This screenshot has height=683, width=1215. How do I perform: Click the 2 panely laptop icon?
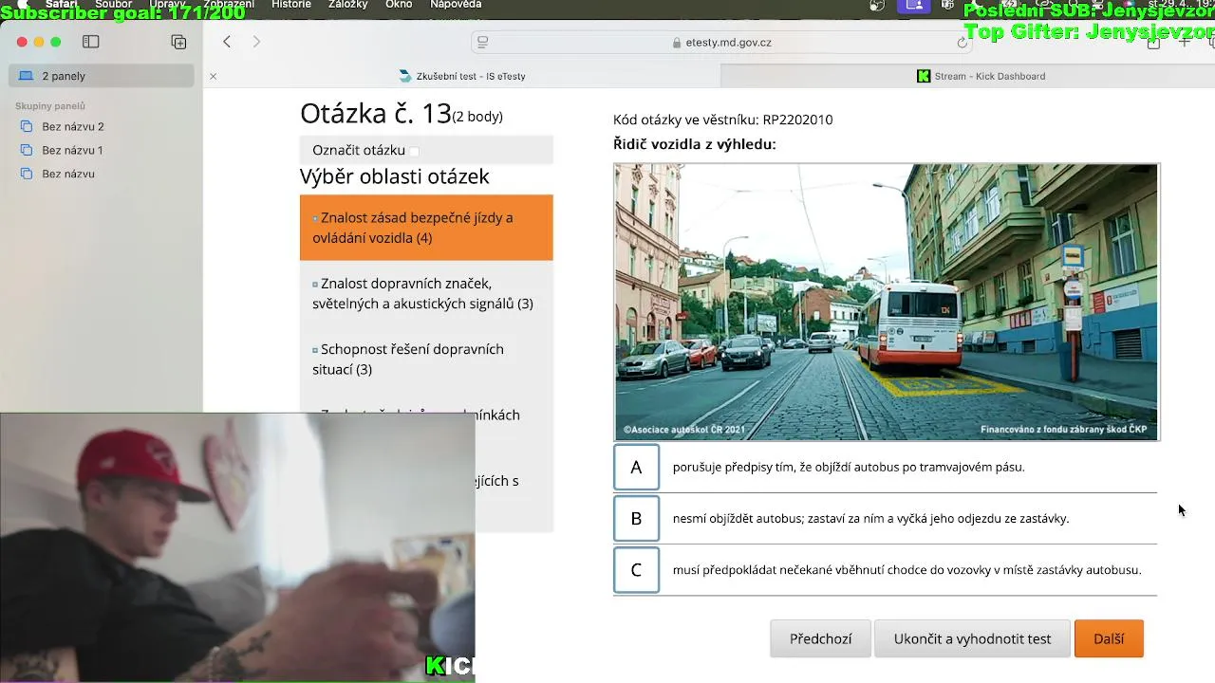pos(26,76)
